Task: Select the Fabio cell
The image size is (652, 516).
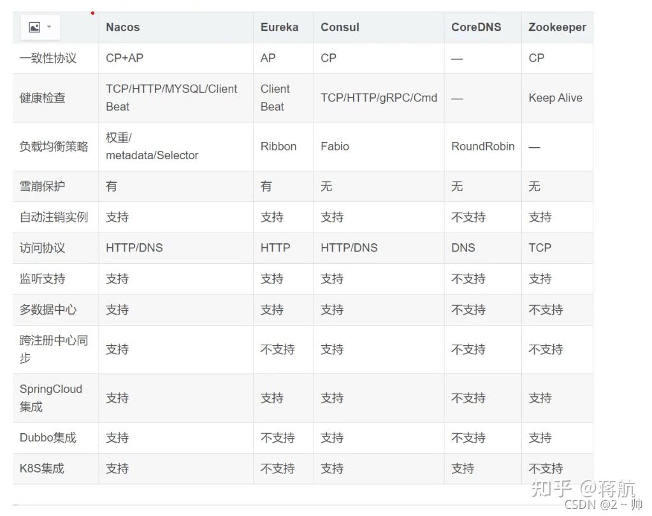Action: (x=335, y=147)
